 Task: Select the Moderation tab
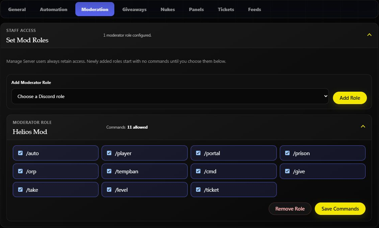coord(95,9)
